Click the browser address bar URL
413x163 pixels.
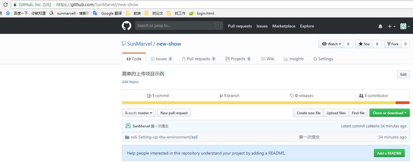click(97, 5)
